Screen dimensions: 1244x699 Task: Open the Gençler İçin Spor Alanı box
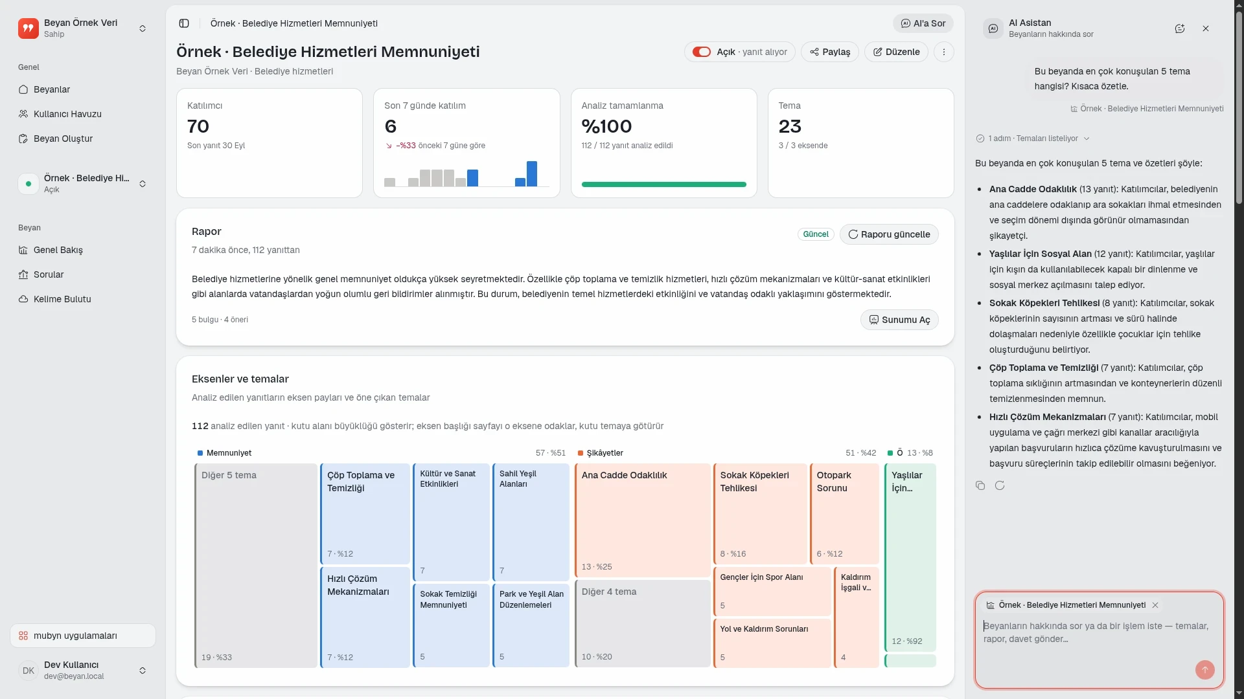[x=772, y=592]
